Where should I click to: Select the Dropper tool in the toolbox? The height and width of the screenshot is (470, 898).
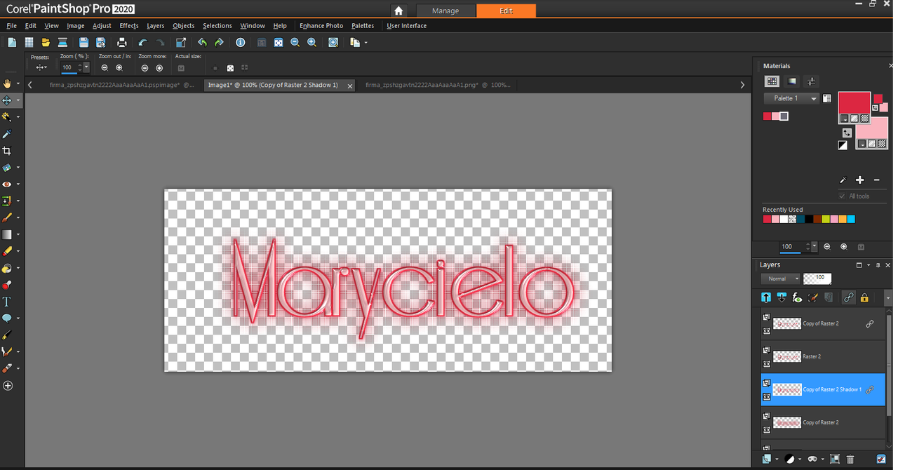pos(7,134)
